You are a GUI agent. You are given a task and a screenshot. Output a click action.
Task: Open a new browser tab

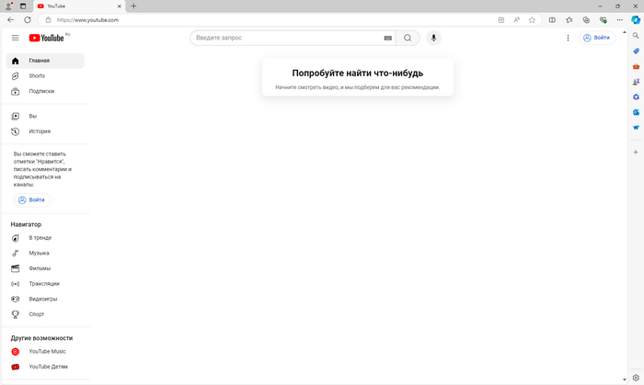[133, 6]
